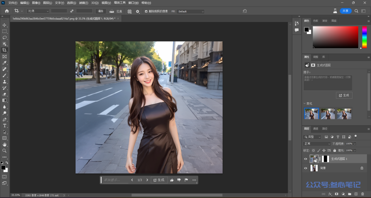This screenshot has width=371, height=198.
Task: Open the 图层(L) menu
Action: point(47,3)
